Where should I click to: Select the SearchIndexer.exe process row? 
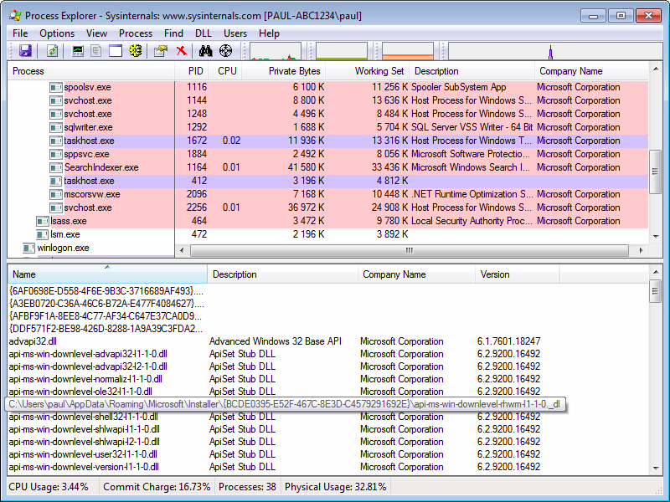[x=100, y=167]
